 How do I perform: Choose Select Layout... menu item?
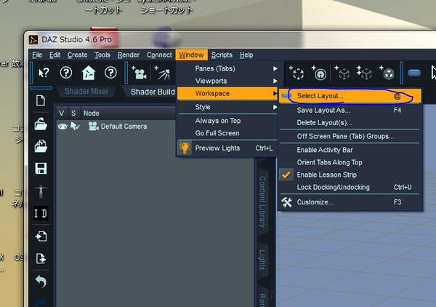(x=350, y=96)
